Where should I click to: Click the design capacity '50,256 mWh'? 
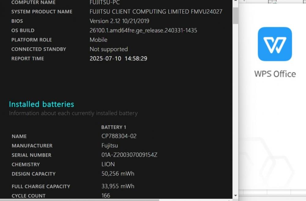point(118,174)
